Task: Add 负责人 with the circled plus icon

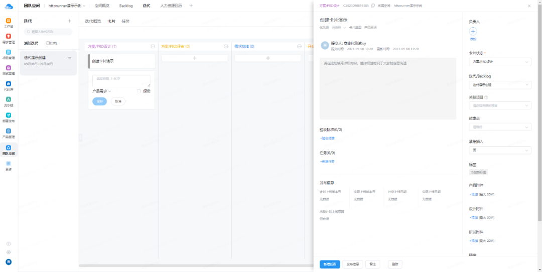Action: 473,32
